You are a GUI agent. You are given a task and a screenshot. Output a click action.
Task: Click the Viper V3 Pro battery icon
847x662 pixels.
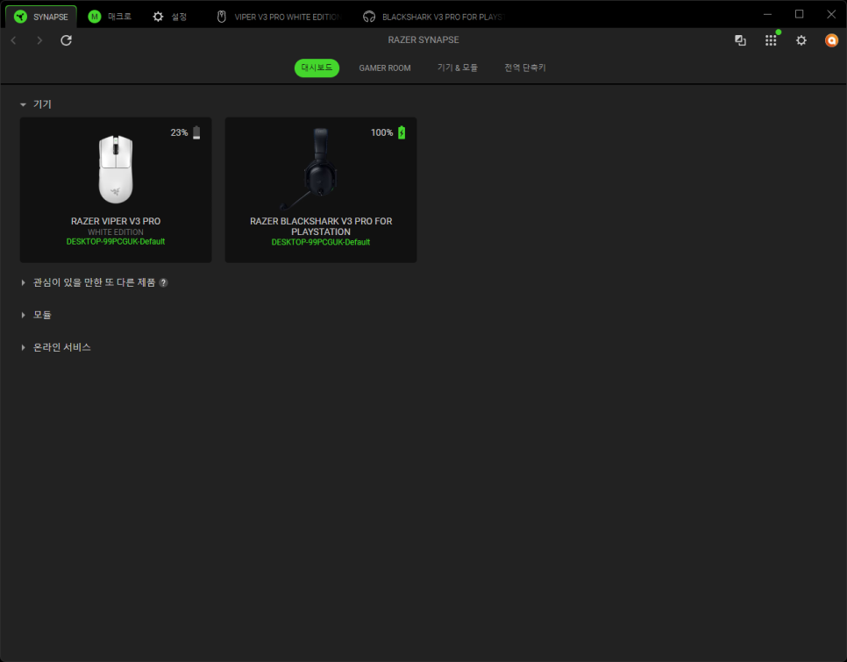pos(196,132)
